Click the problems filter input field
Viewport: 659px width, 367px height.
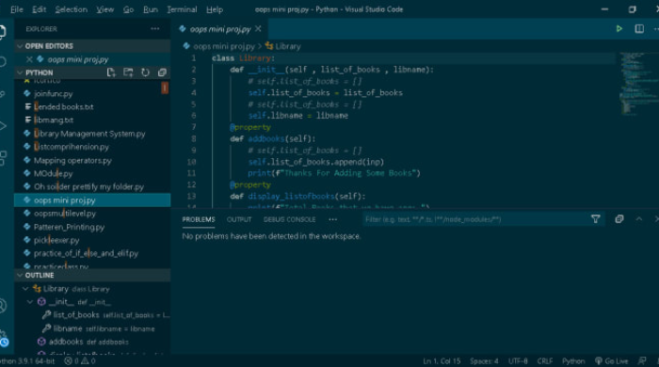tap(474, 219)
